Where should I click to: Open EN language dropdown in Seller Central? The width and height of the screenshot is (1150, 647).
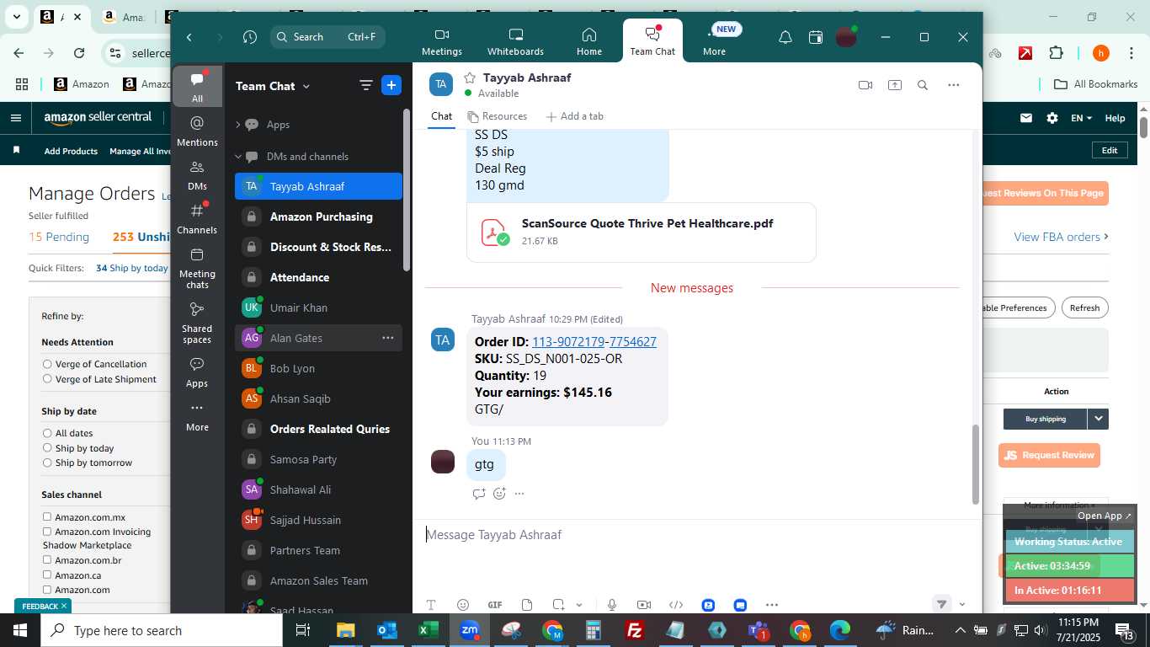tap(1081, 118)
